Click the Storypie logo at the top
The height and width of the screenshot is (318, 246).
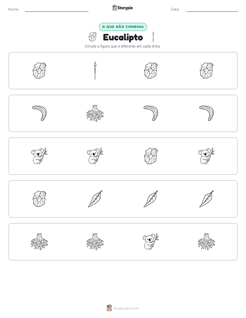(123, 8)
